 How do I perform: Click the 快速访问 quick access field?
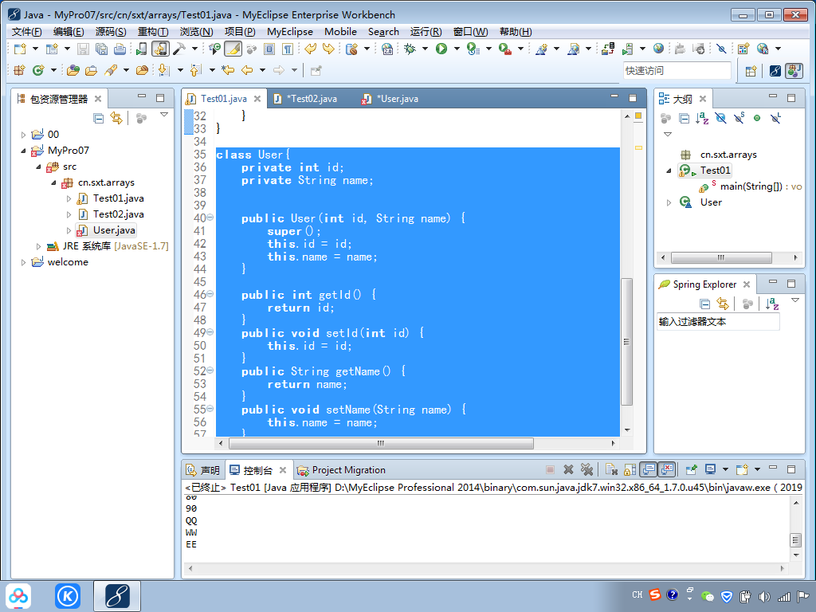[677, 71]
